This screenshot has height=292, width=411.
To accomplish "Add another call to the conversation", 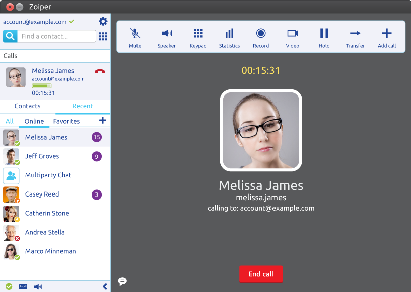I will pos(387,37).
